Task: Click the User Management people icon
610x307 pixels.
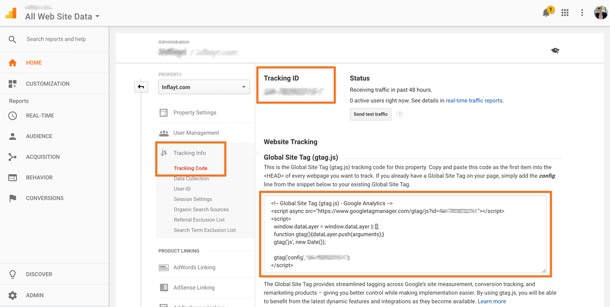Action: click(164, 133)
